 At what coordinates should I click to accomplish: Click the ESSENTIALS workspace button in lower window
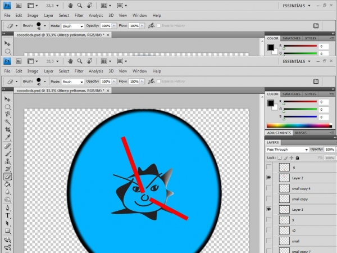[297, 61]
